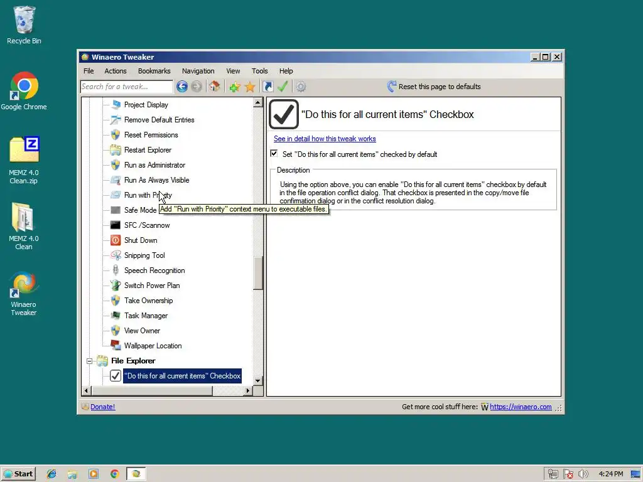Open the https://winaero.com link
Screen dimensions: 643x482
[521, 407]
